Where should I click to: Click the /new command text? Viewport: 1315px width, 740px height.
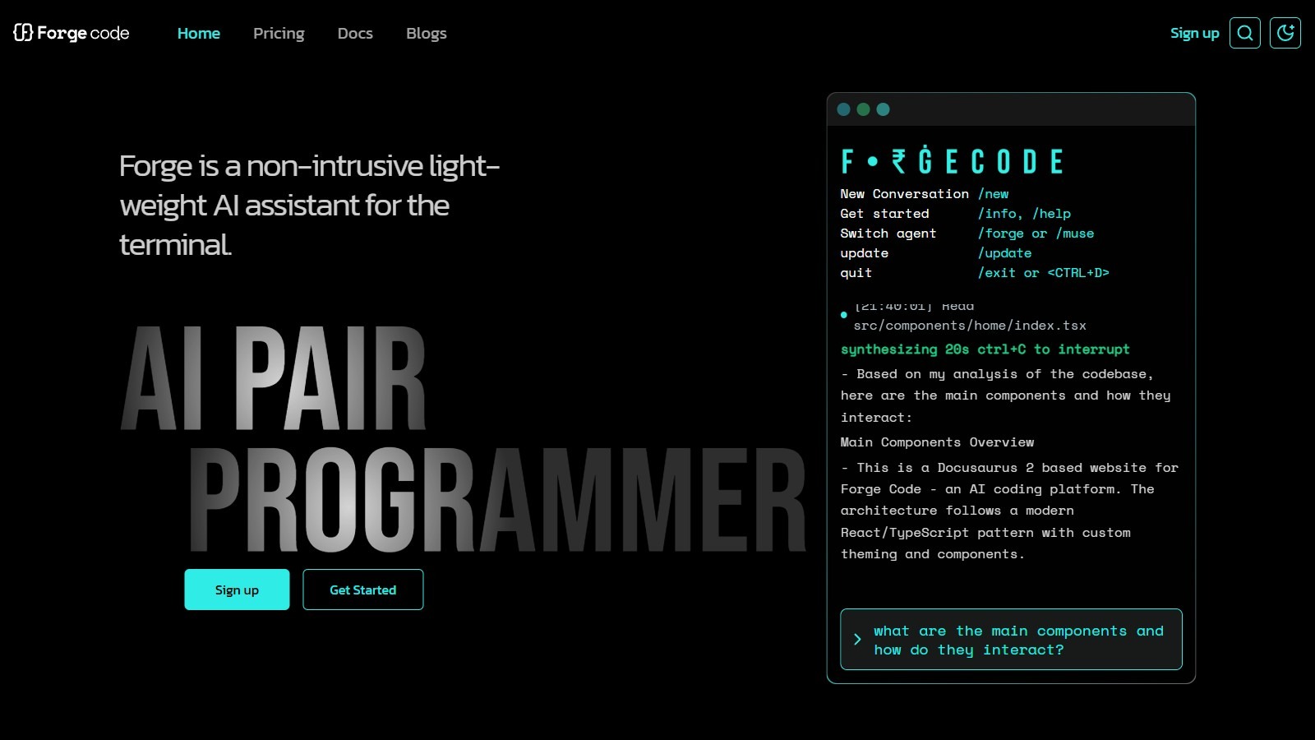pyautogui.click(x=994, y=194)
